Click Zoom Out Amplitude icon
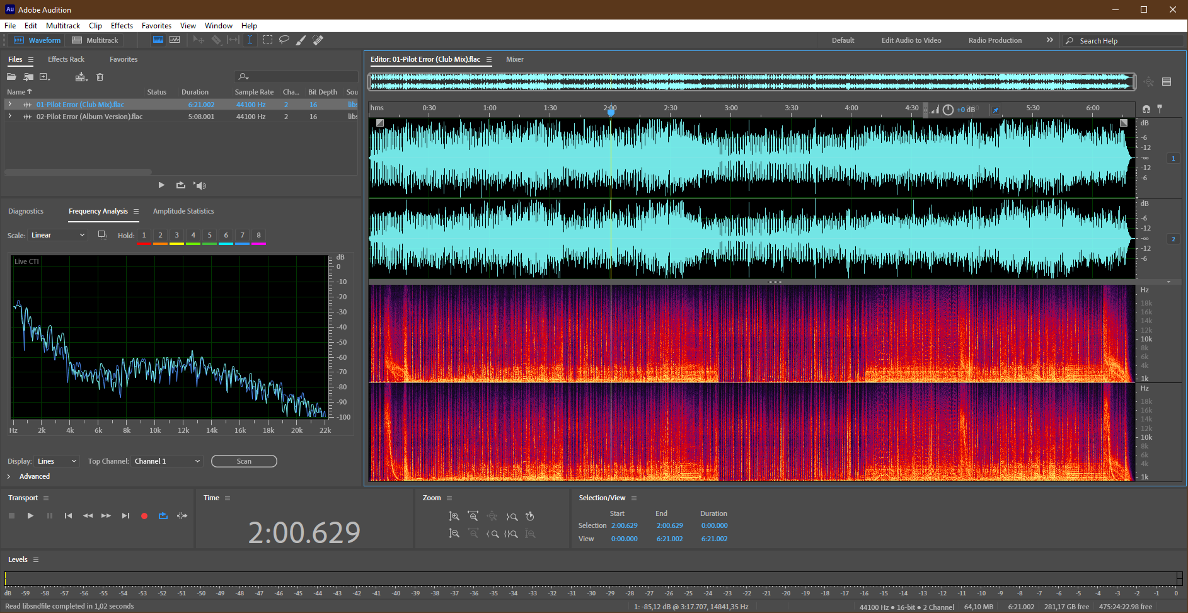1188x613 pixels. click(454, 534)
